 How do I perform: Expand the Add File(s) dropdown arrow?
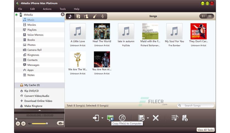pyautogui.click(x=148, y=118)
